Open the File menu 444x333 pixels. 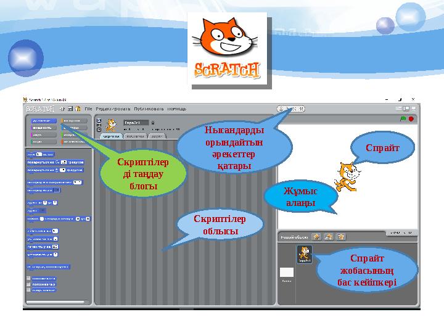[x=88, y=109]
